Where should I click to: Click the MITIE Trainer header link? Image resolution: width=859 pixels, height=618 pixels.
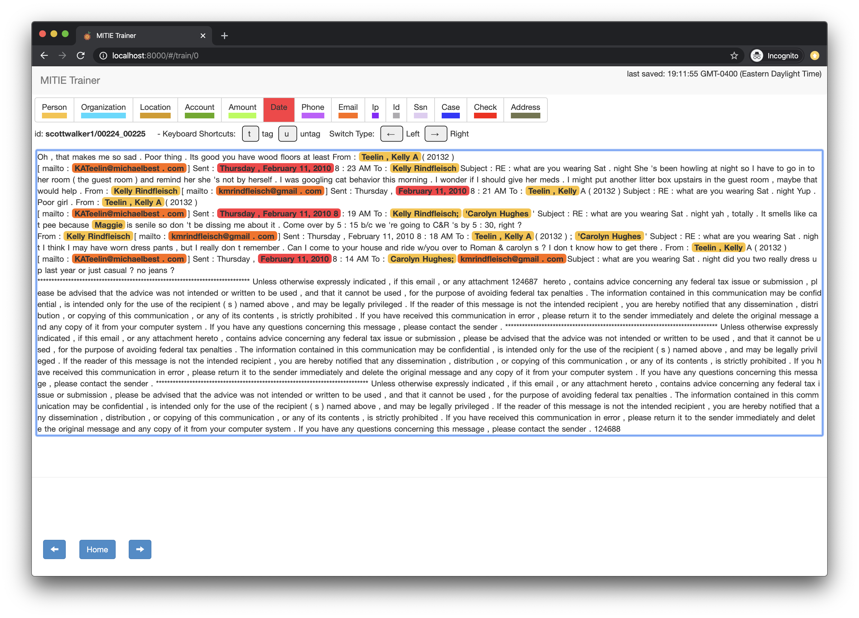click(x=70, y=80)
